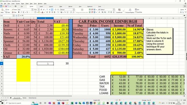Open the cell style Default dropdown
187x105 pixels.
coord(114,10)
